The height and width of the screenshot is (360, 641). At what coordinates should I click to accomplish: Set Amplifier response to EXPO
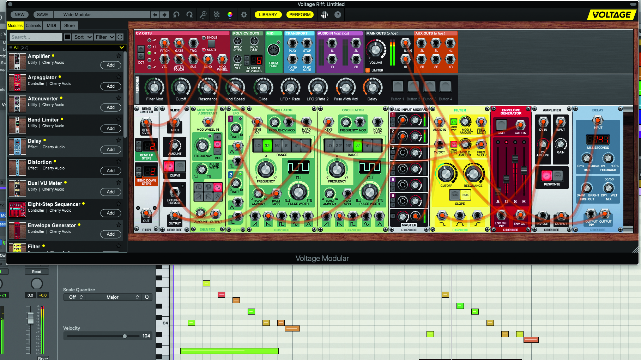tap(557, 175)
